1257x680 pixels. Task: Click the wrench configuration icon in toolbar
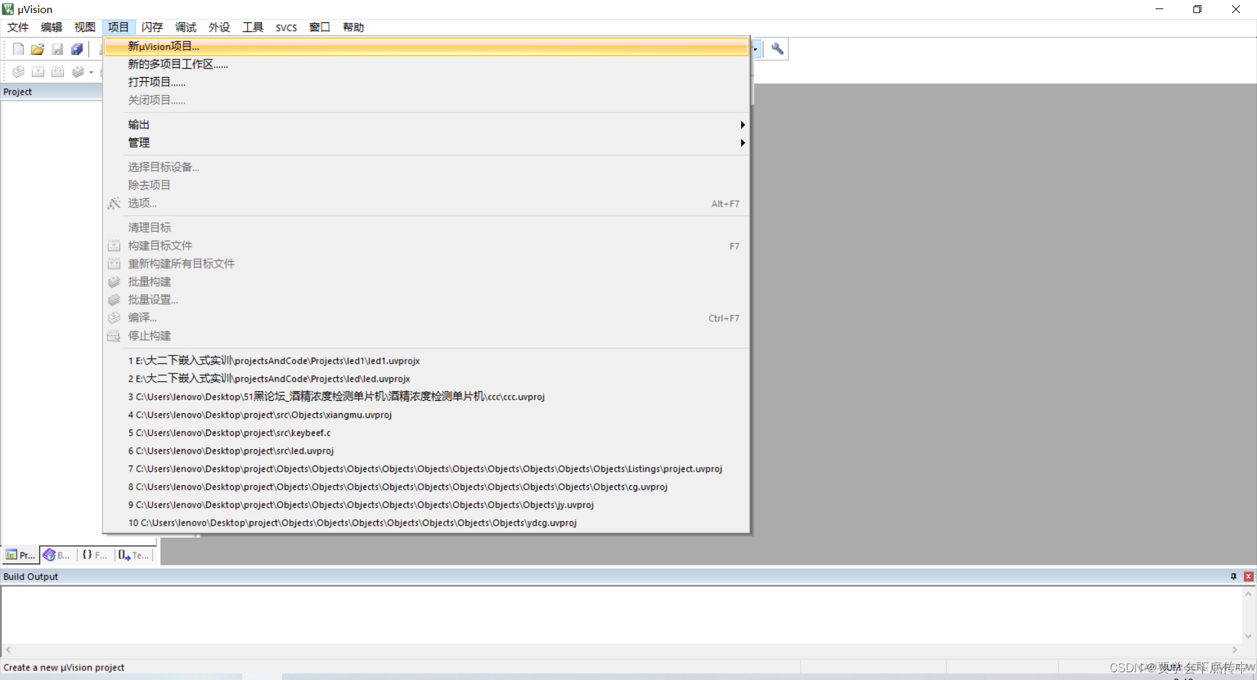point(777,49)
